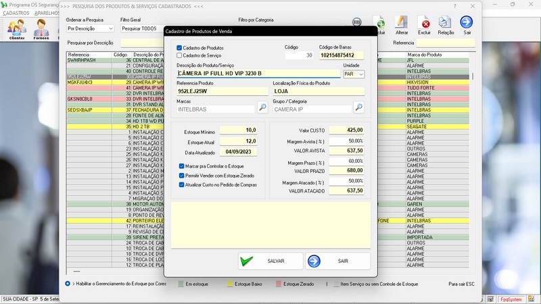541x304 pixels.
Task: Toggle Marcar pra Controlar o Estoque
Action: coord(181,166)
